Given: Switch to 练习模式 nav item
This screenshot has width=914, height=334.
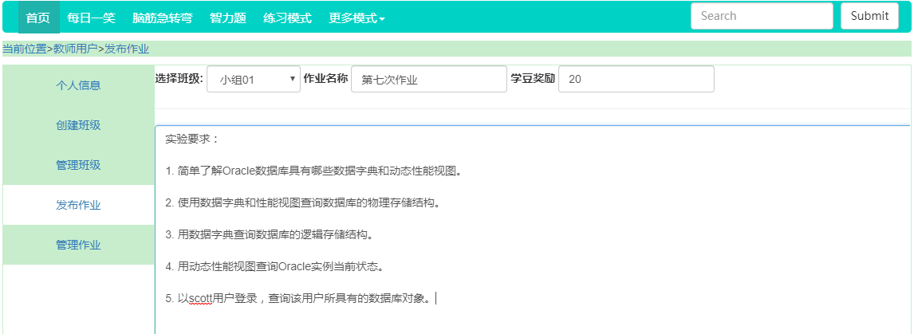Looking at the screenshot, I should pos(287,18).
